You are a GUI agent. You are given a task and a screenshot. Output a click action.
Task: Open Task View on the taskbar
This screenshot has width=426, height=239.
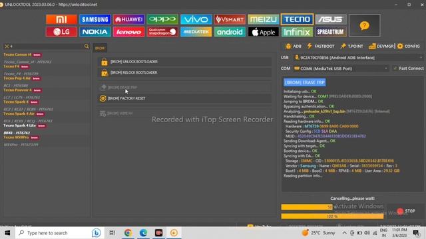coord(112,233)
